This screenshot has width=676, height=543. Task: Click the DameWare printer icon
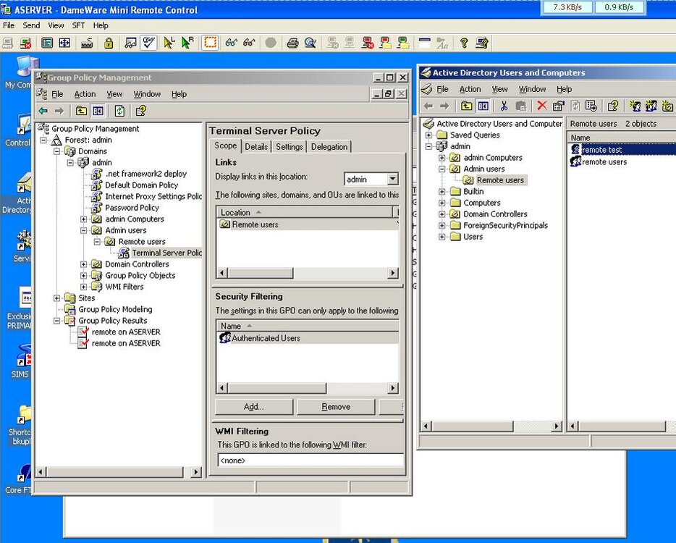pos(292,43)
